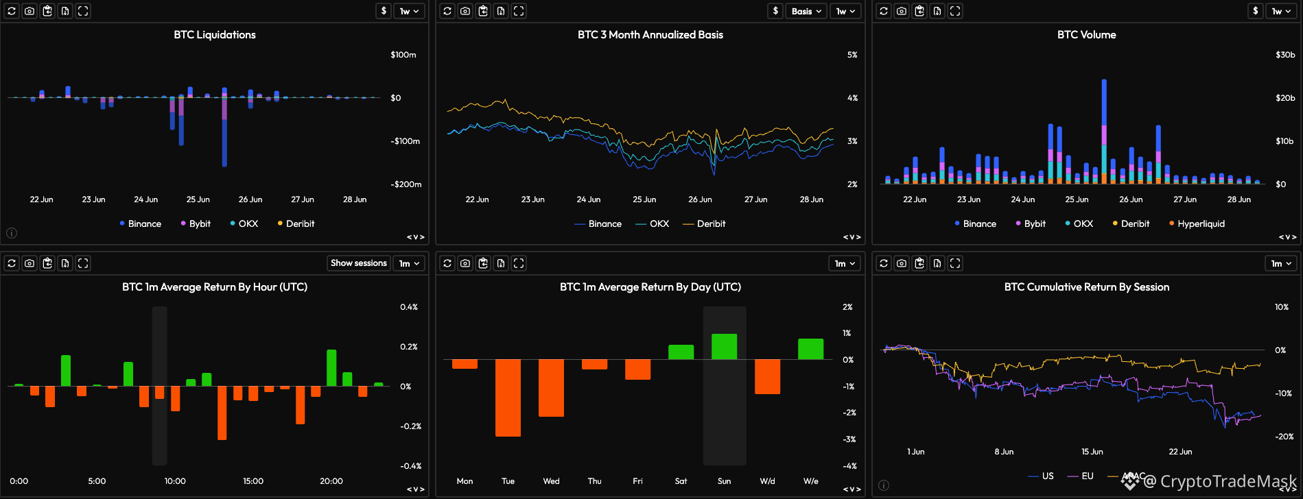Refresh the BTC Liquidations chart
The height and width of the screenshot is (499, 1303).
(x=12, y=11)
